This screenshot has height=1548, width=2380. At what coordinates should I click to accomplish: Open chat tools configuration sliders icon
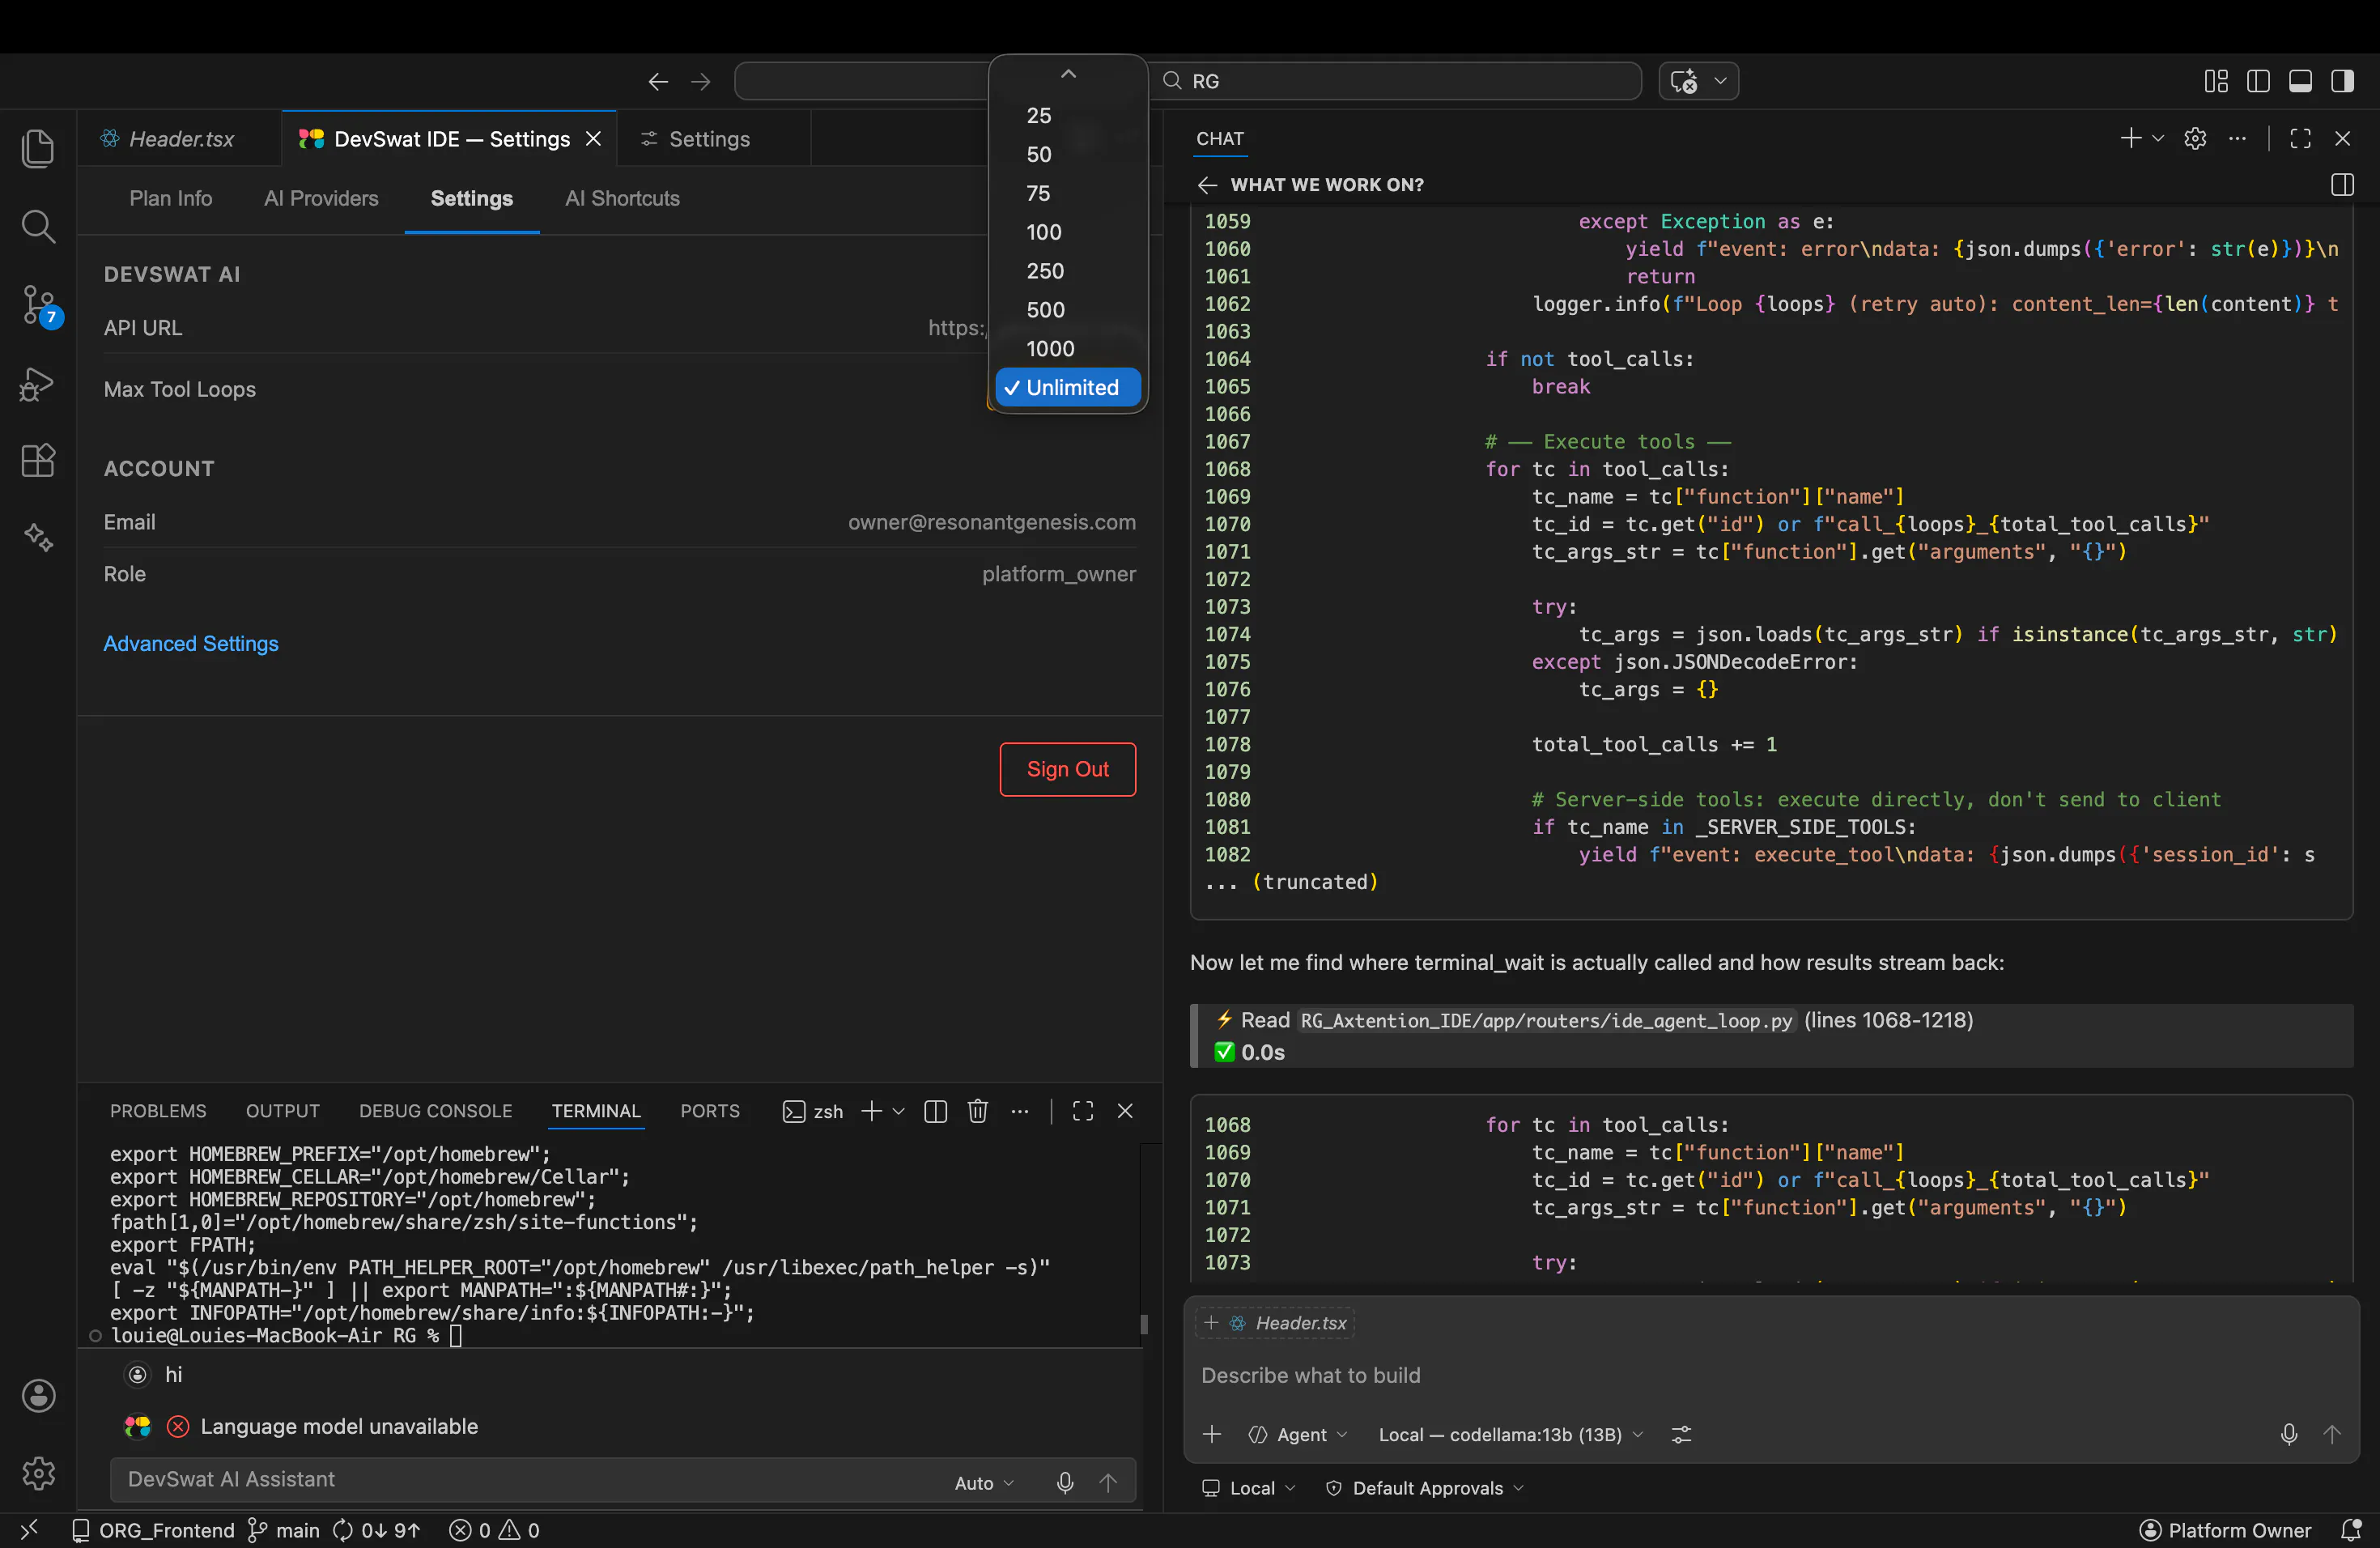[x=1681, y=1434]
